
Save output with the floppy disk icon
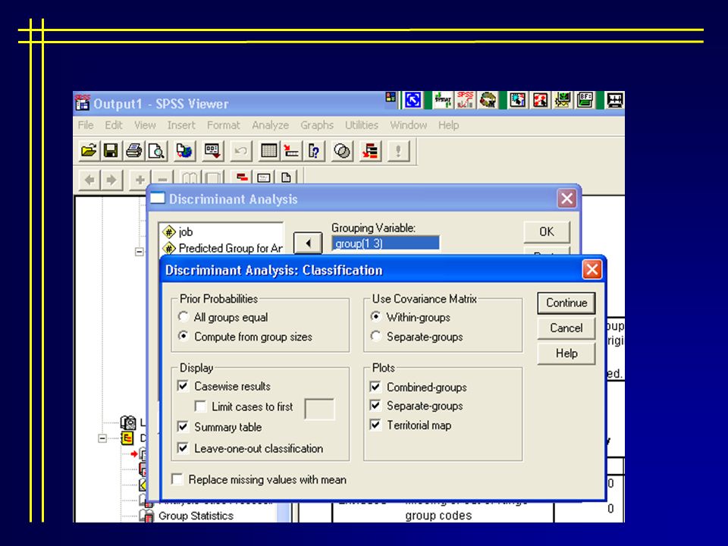pyautogui.click(x=111, y=150)
